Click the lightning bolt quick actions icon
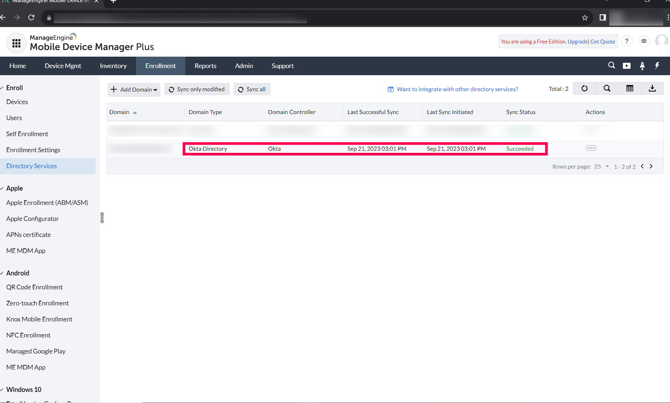 click(x=657, y=66)
